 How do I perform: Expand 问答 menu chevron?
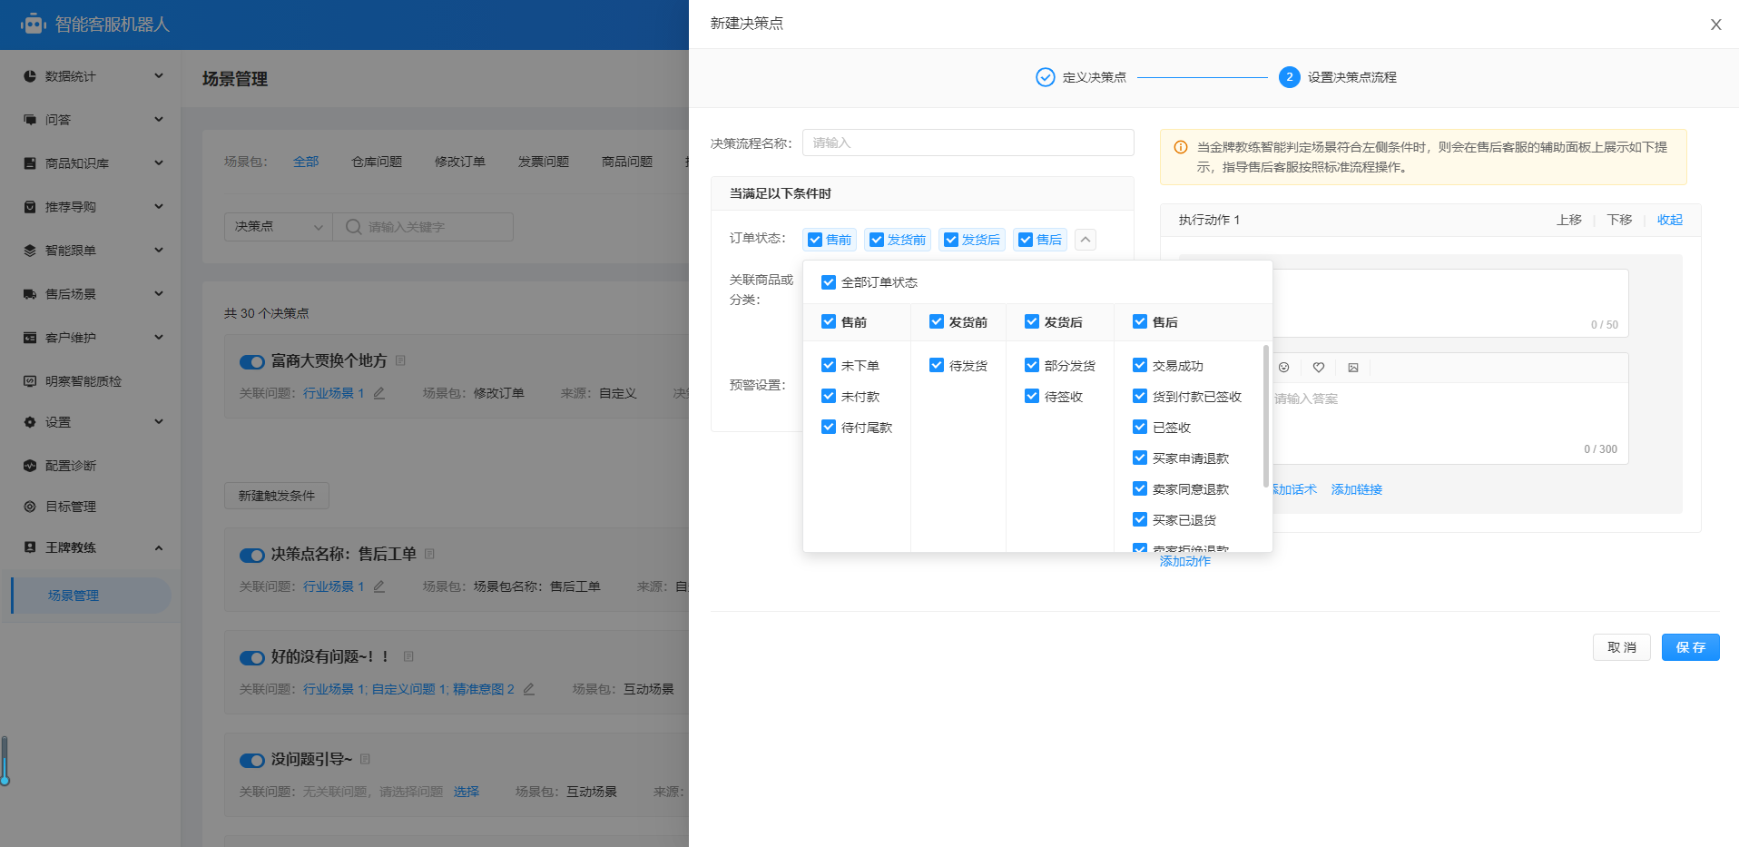click(159, 119)
